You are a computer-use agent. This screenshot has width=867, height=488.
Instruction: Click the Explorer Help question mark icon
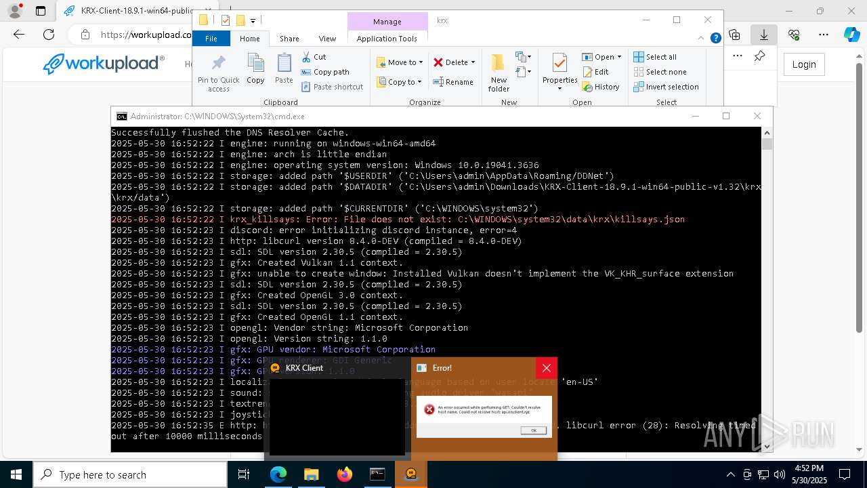(x=715, y=39)
